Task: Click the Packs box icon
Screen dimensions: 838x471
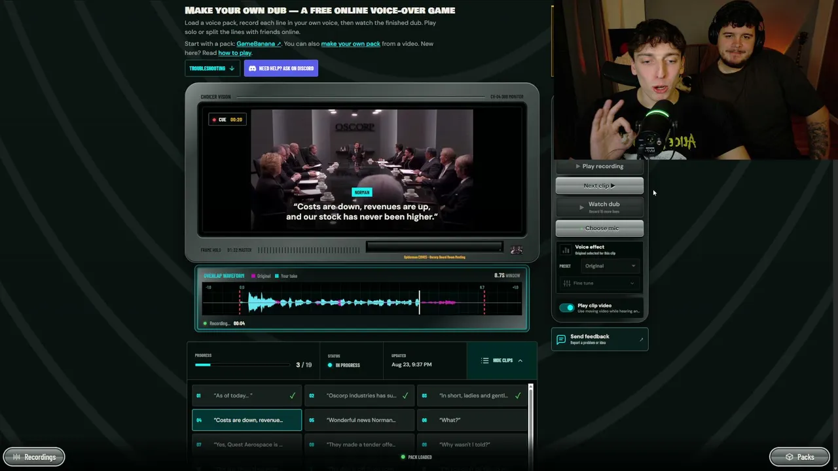Action: 790,457
